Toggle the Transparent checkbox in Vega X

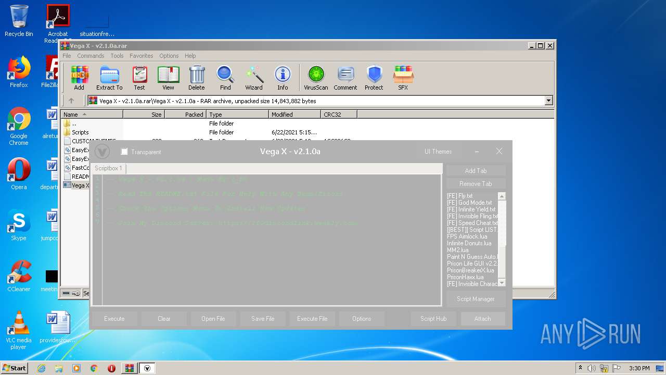point(124,152)
